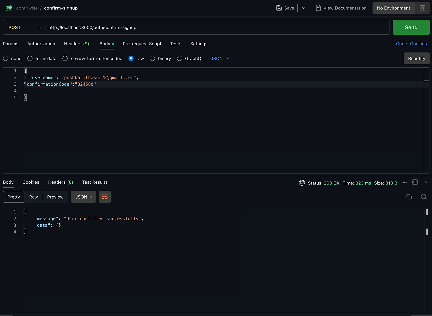Screen dimensions: 432x316
Task: Switch to the response Body tab
Action: (8, 182)
